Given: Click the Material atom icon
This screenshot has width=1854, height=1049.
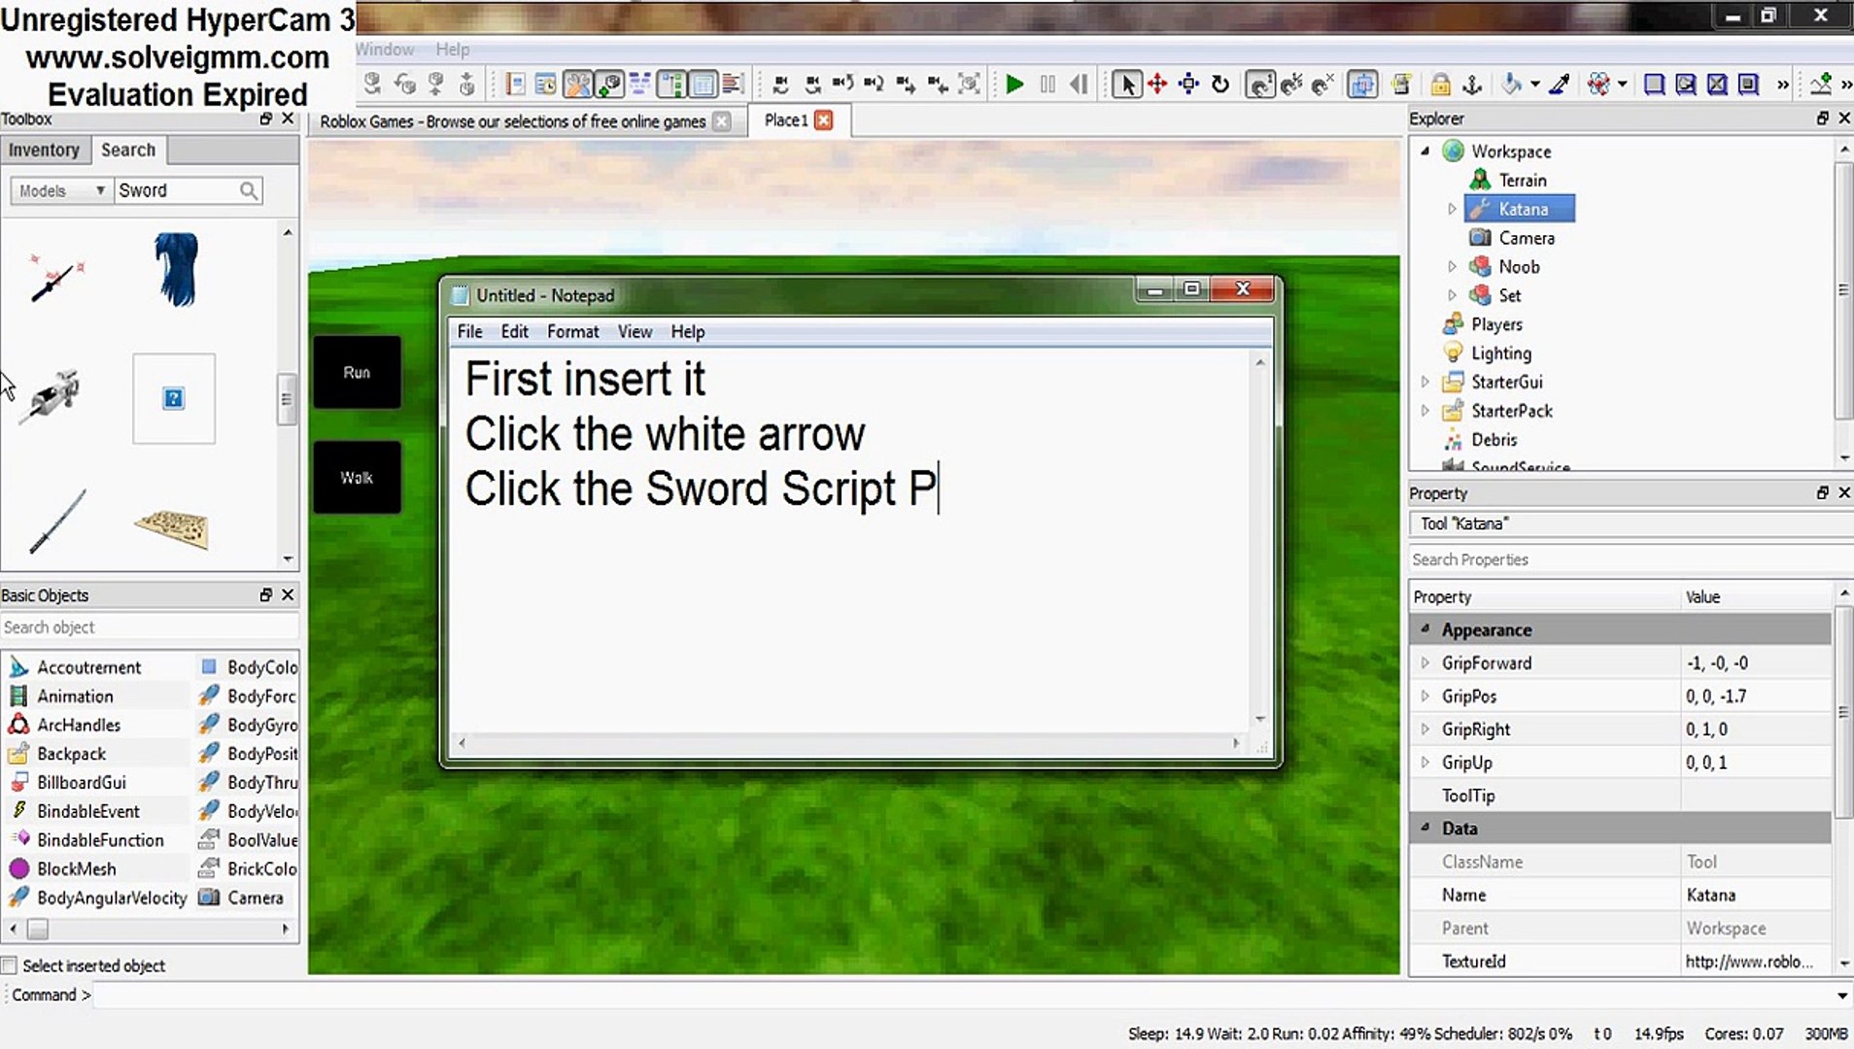Looking at the screenshot, I should coord(1598,85).
